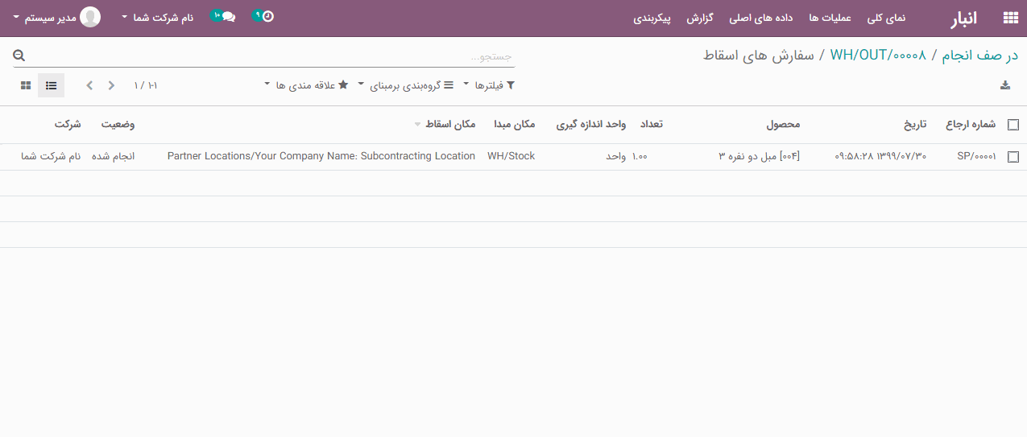
Task: Open the نمای کلی menu
Action: [886, 18]
